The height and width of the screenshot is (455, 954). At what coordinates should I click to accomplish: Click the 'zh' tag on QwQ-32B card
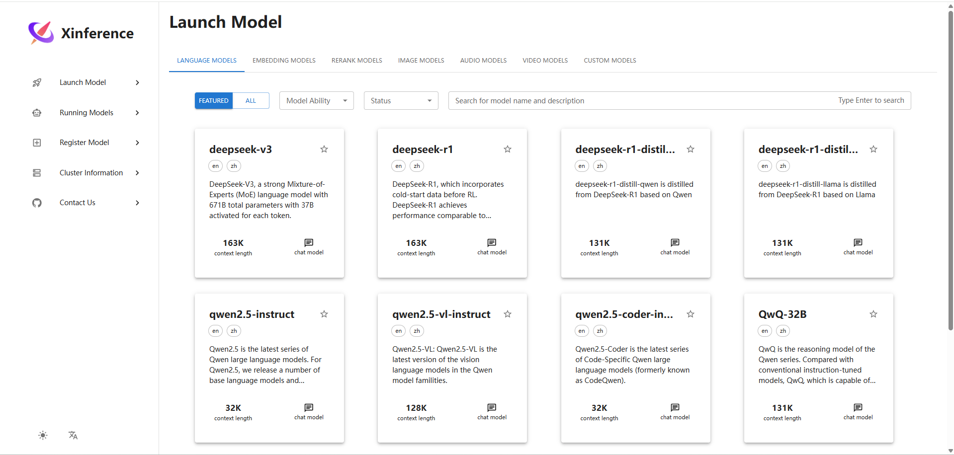click(783, 331)
